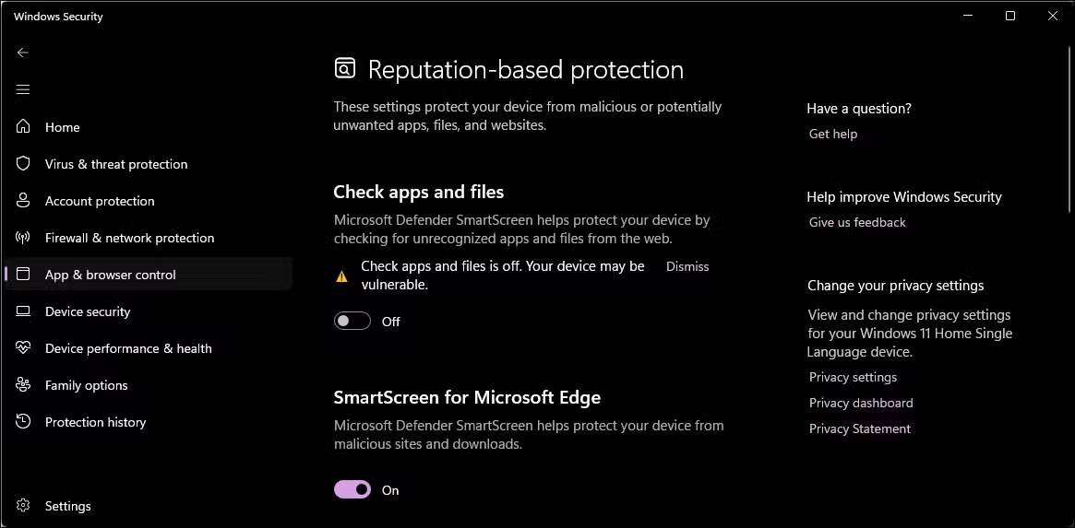Click the Device performance & health heart icon

24,348
